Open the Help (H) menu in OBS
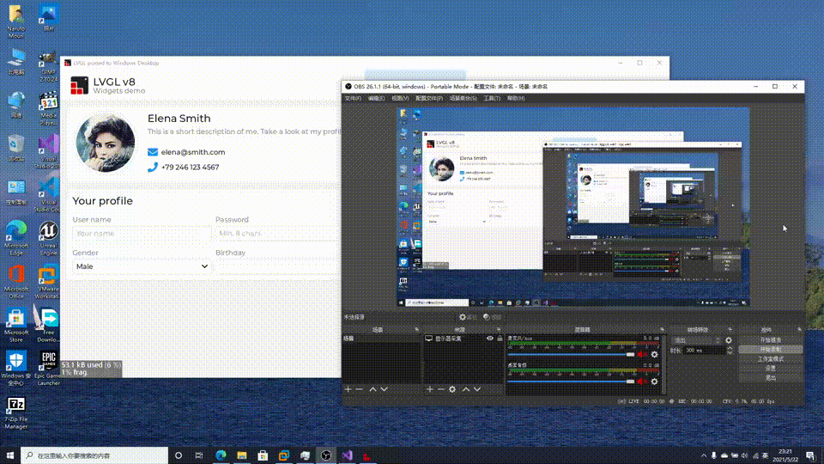This screenshot has height=464, width=824. [516, 98]
